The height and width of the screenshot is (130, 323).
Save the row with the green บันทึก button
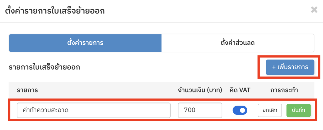click(x=298, y=110)
